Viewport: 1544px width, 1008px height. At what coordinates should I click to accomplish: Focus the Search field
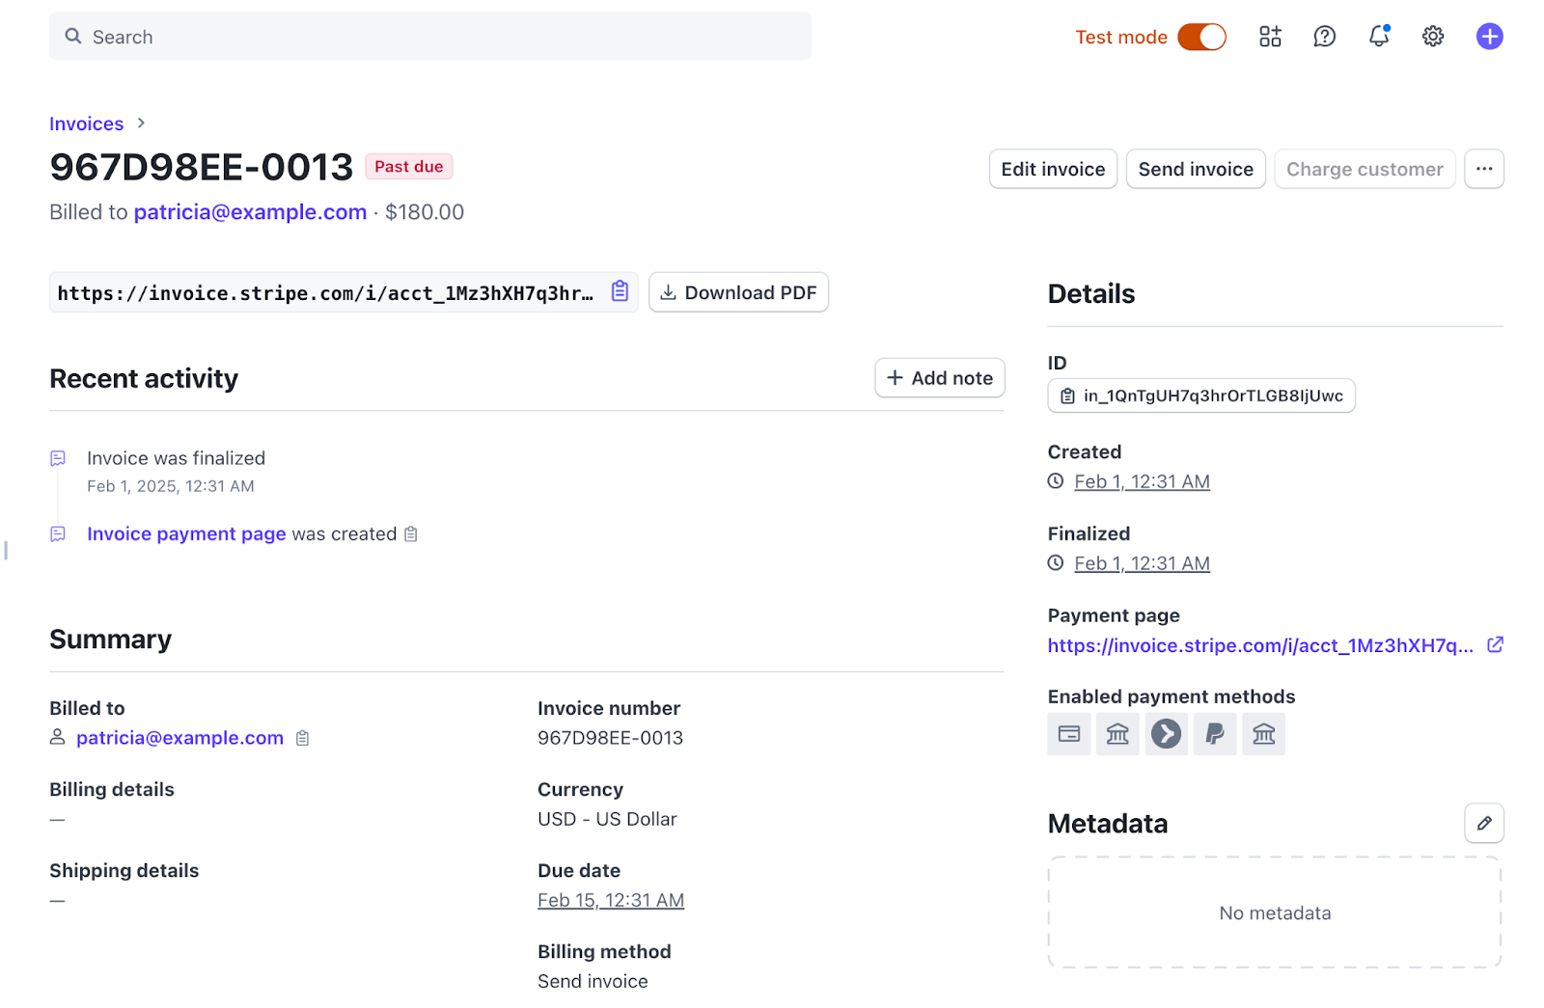pyautogui.click(x=430, y=37)
